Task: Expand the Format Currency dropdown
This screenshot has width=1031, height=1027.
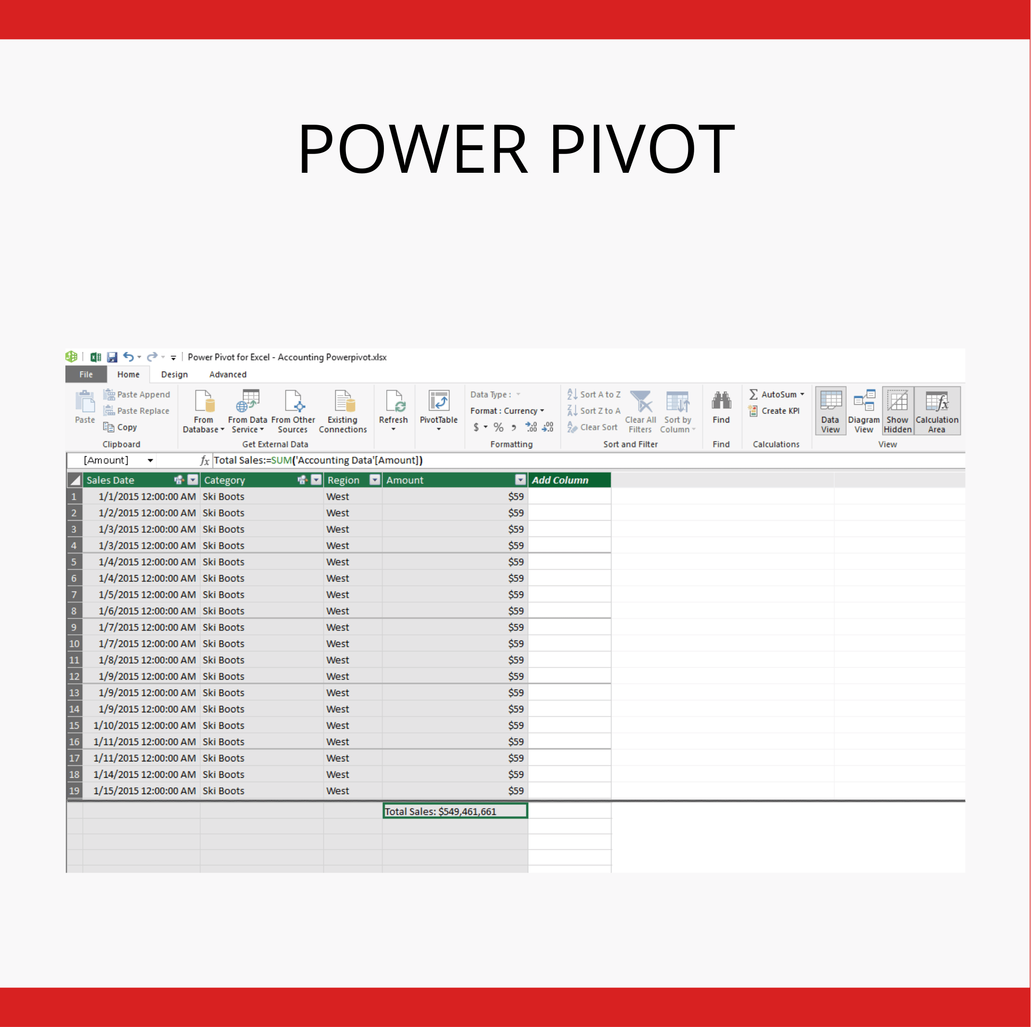Action: pyautogui.click(x=542, y=411)
